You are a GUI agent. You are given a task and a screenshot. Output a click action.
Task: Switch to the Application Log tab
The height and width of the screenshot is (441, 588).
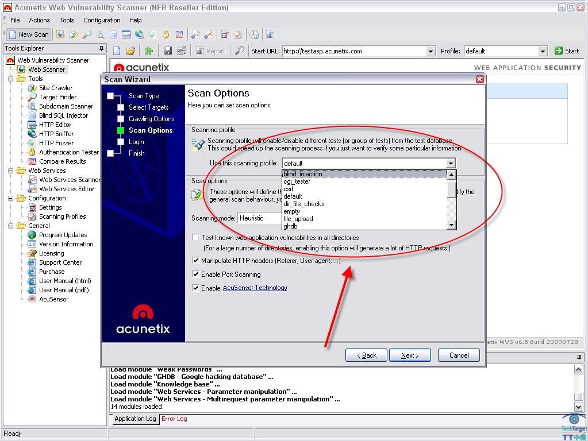click(135, 419)
